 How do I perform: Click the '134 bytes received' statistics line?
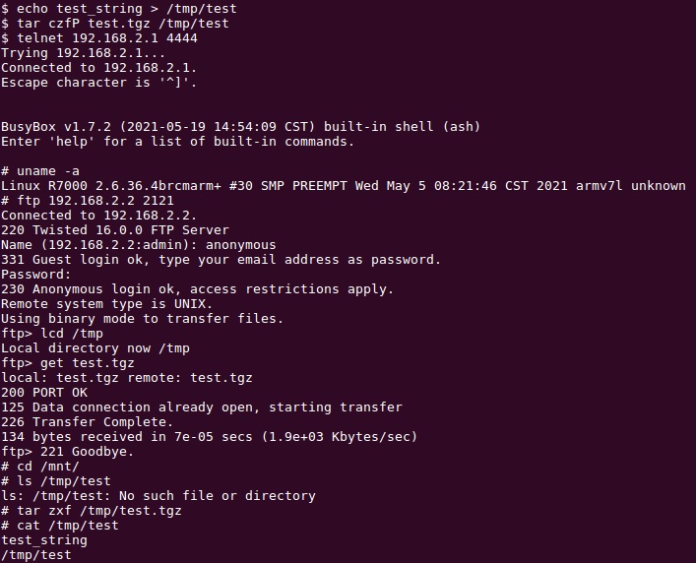point(209,437)
